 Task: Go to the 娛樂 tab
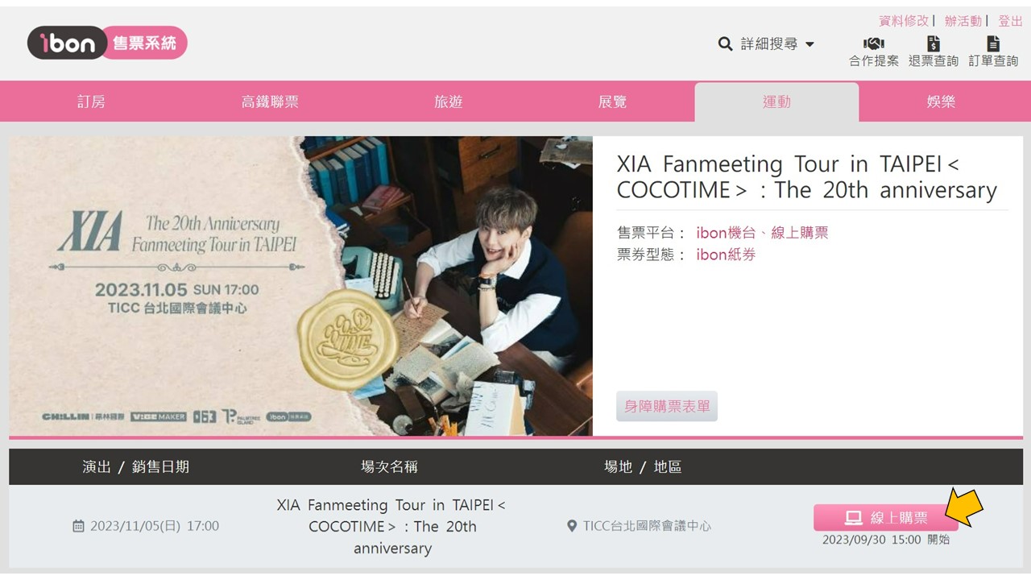click(941, 101)
